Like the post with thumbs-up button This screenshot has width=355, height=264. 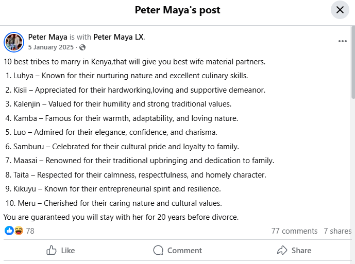[52, 250]
